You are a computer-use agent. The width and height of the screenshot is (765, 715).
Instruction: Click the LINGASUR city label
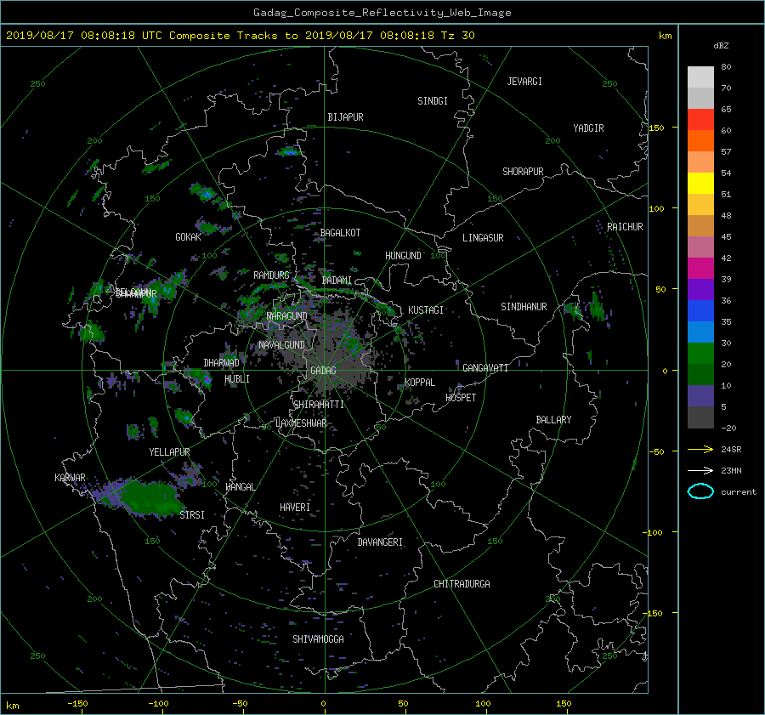(x=483, y=238)
